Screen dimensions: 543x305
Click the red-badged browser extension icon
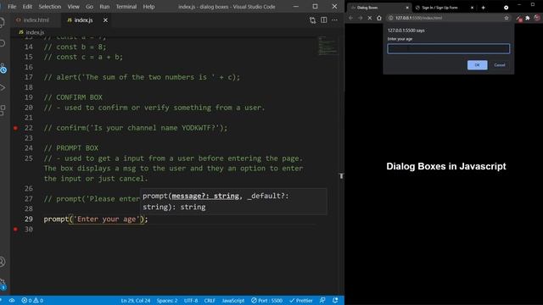pos(518,19)
